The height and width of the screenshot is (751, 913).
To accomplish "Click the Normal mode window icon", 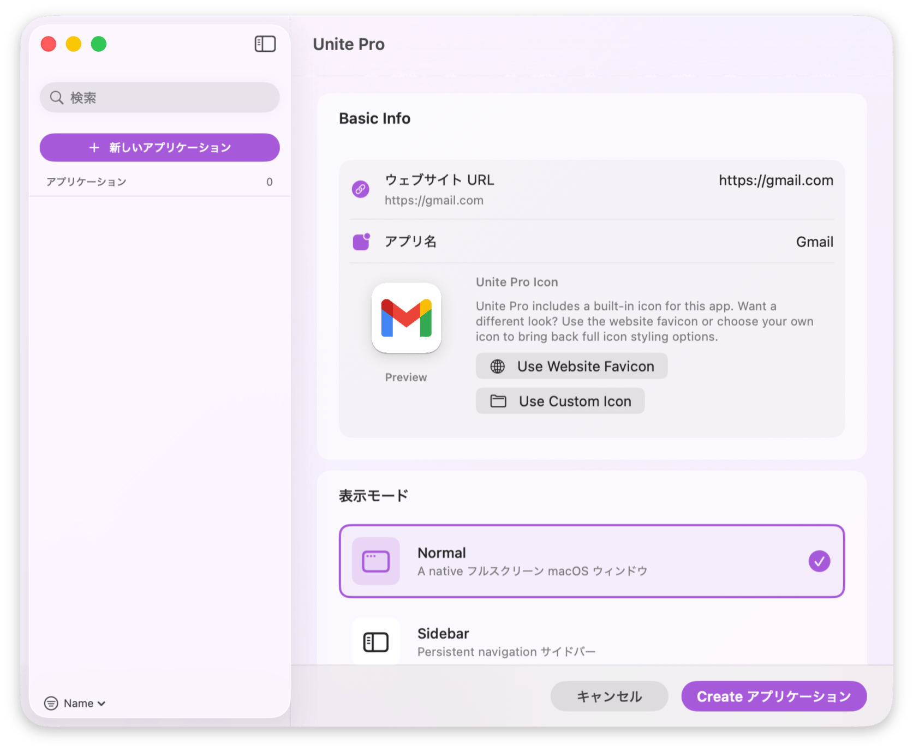I will pyautogui.click(x=375, y=561).
